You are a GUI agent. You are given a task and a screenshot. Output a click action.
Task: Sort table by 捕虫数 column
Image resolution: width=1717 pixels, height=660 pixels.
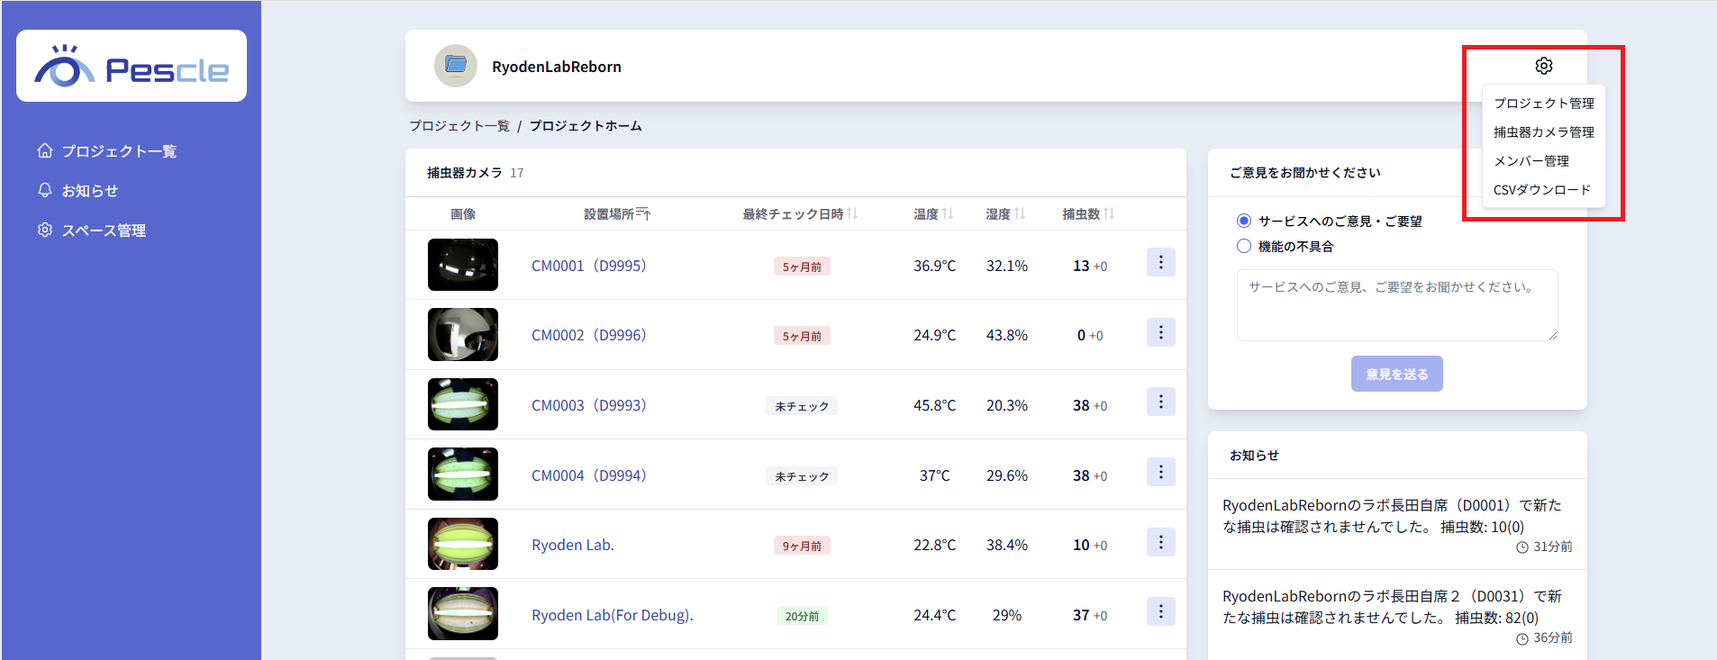coord(1109,213)
